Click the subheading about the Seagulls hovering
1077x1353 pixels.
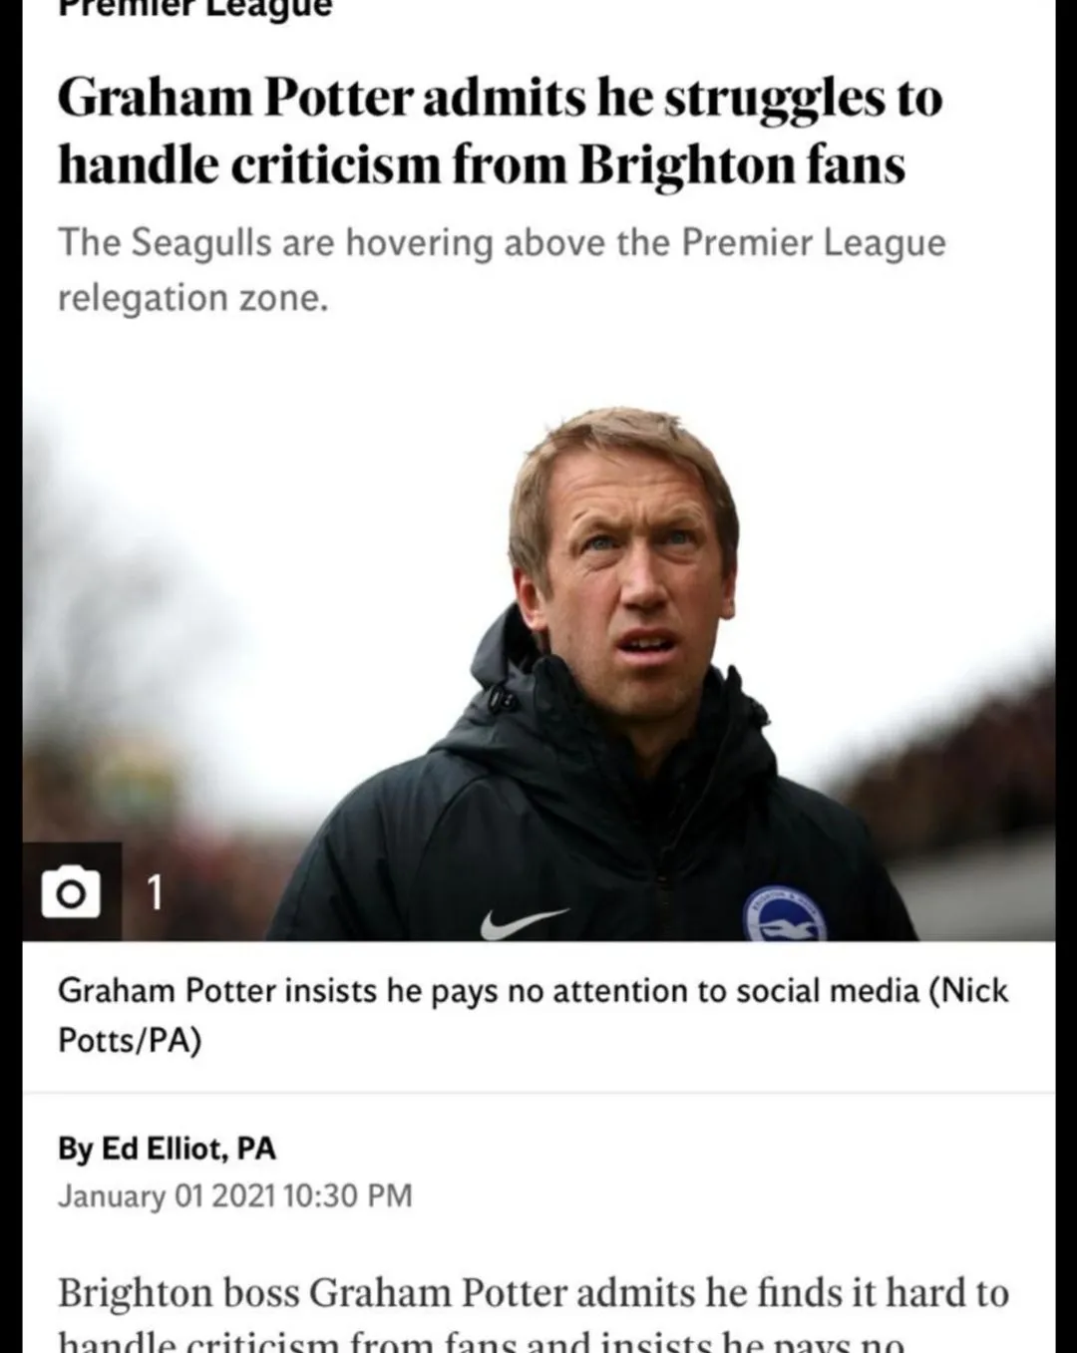502,243
